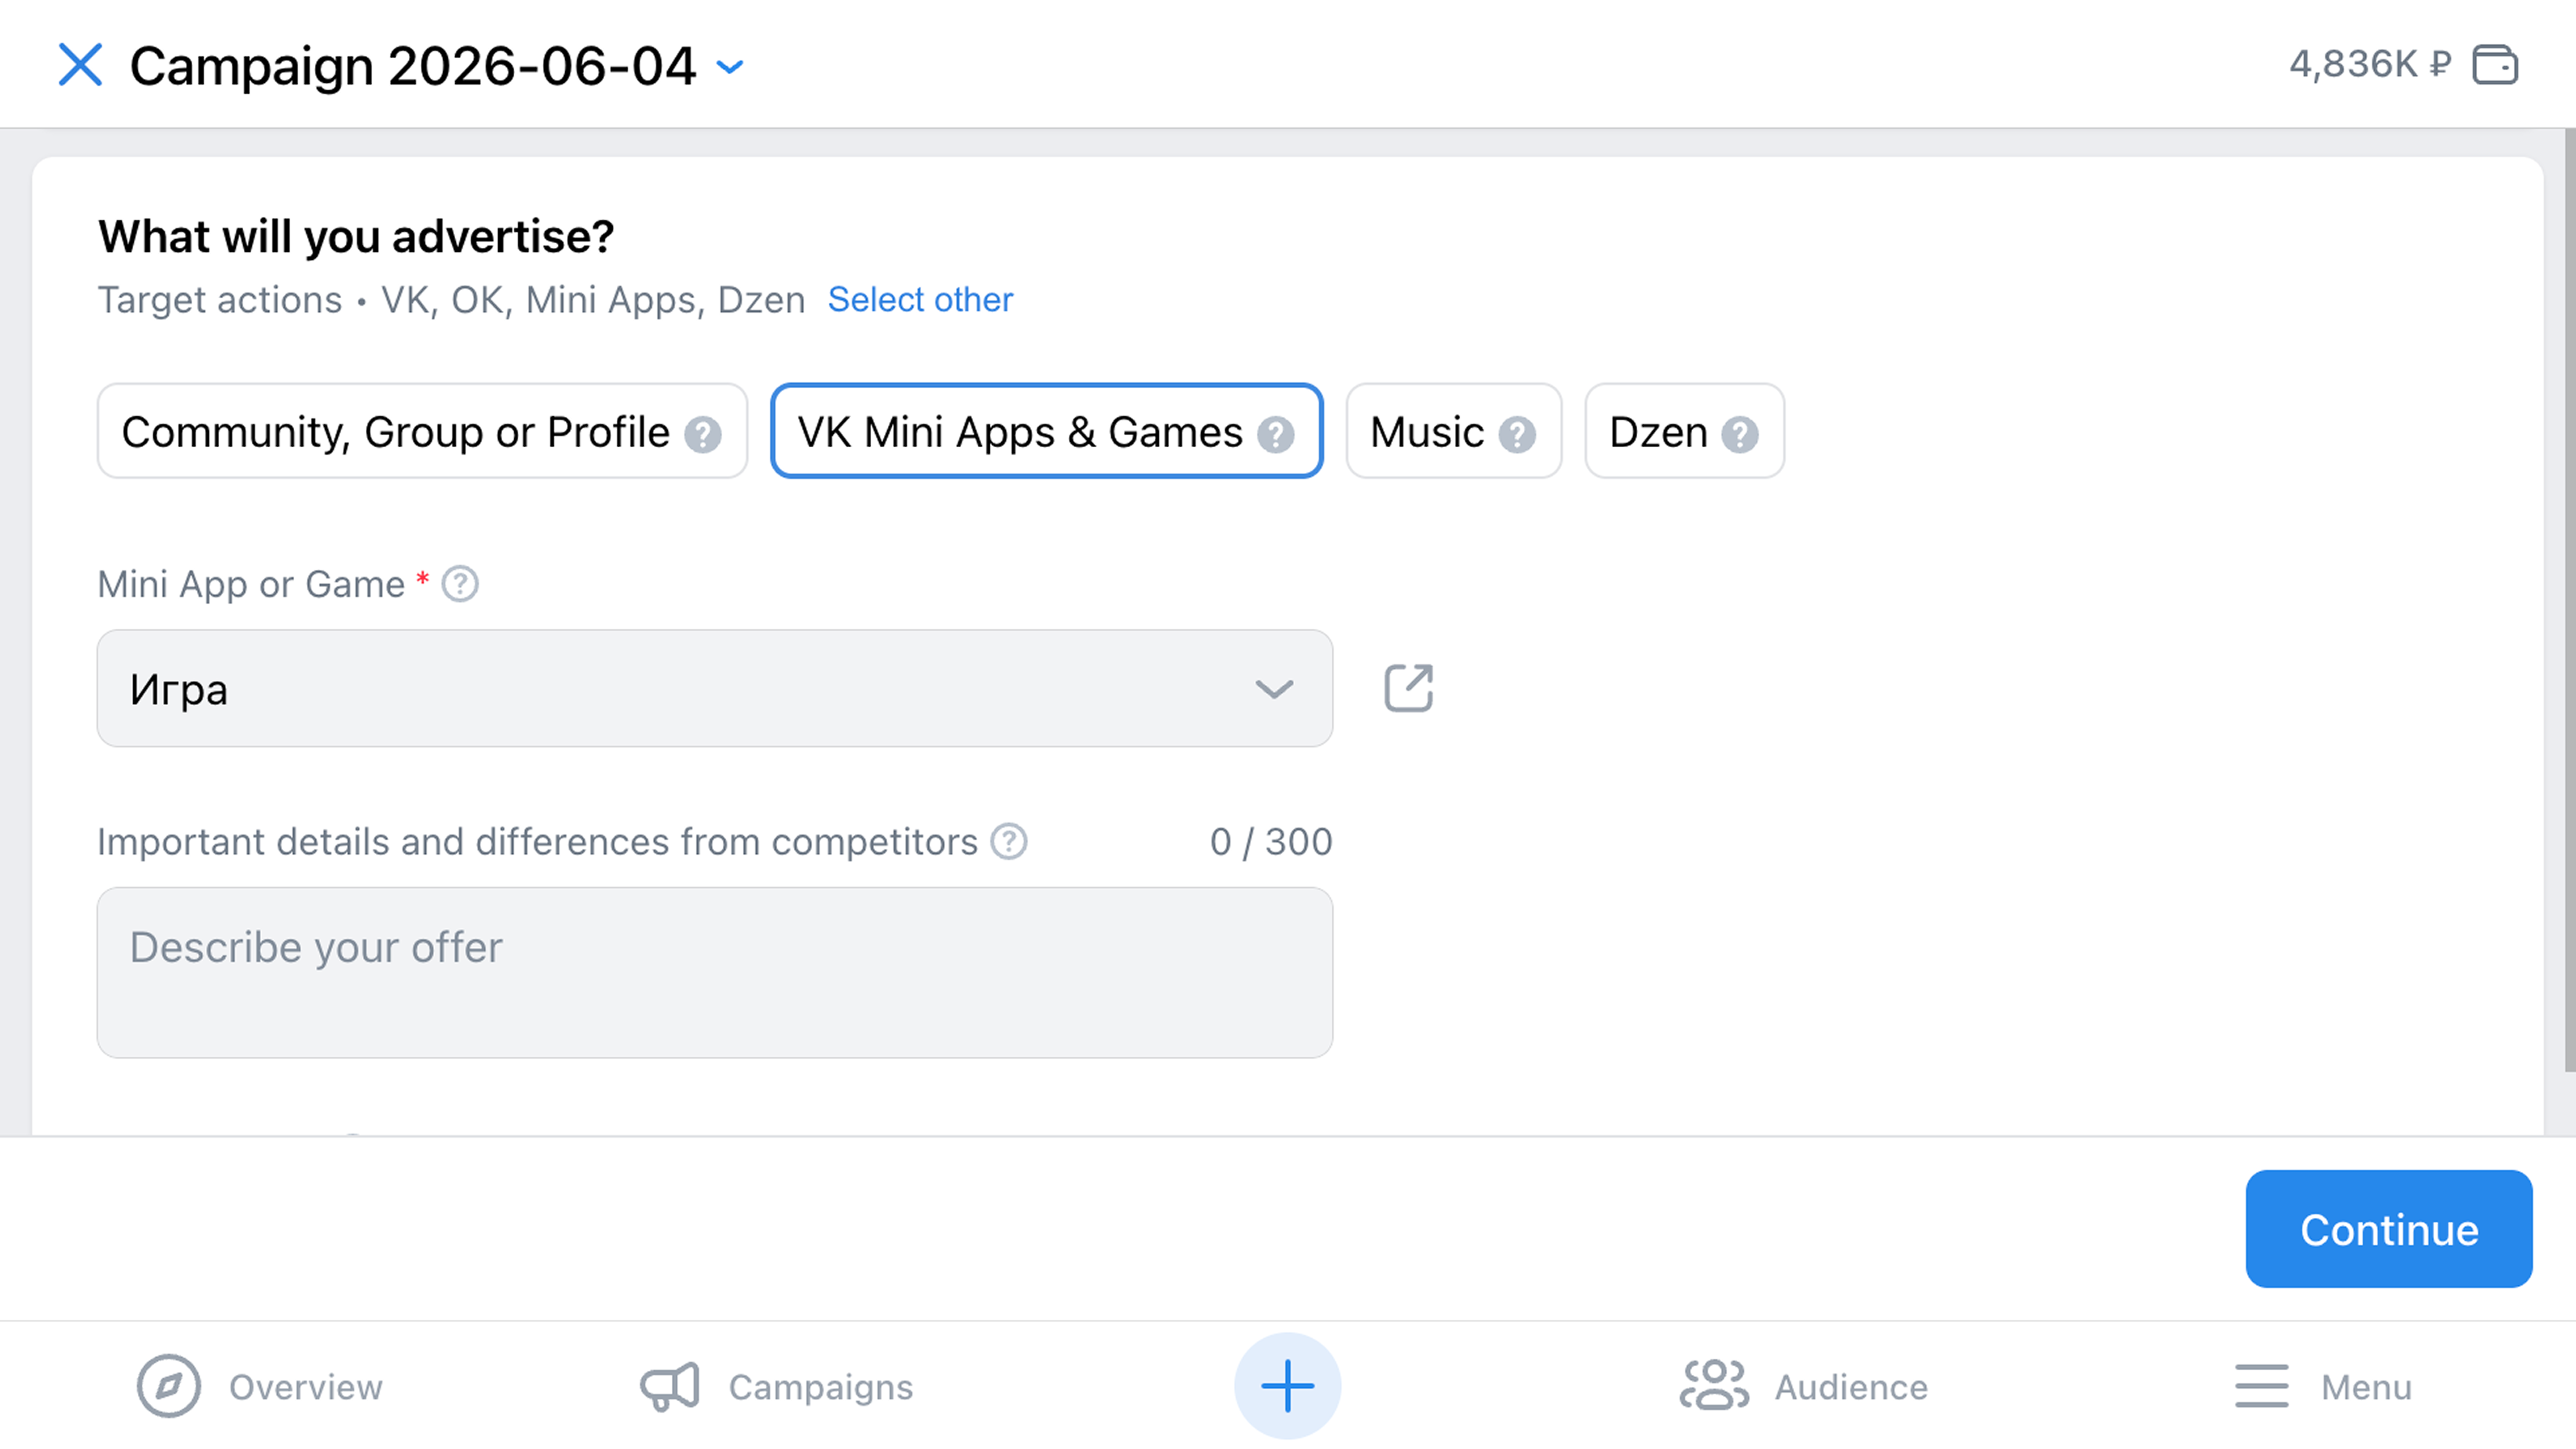Pick the Dzen advertising option

tap(1684, 432)
